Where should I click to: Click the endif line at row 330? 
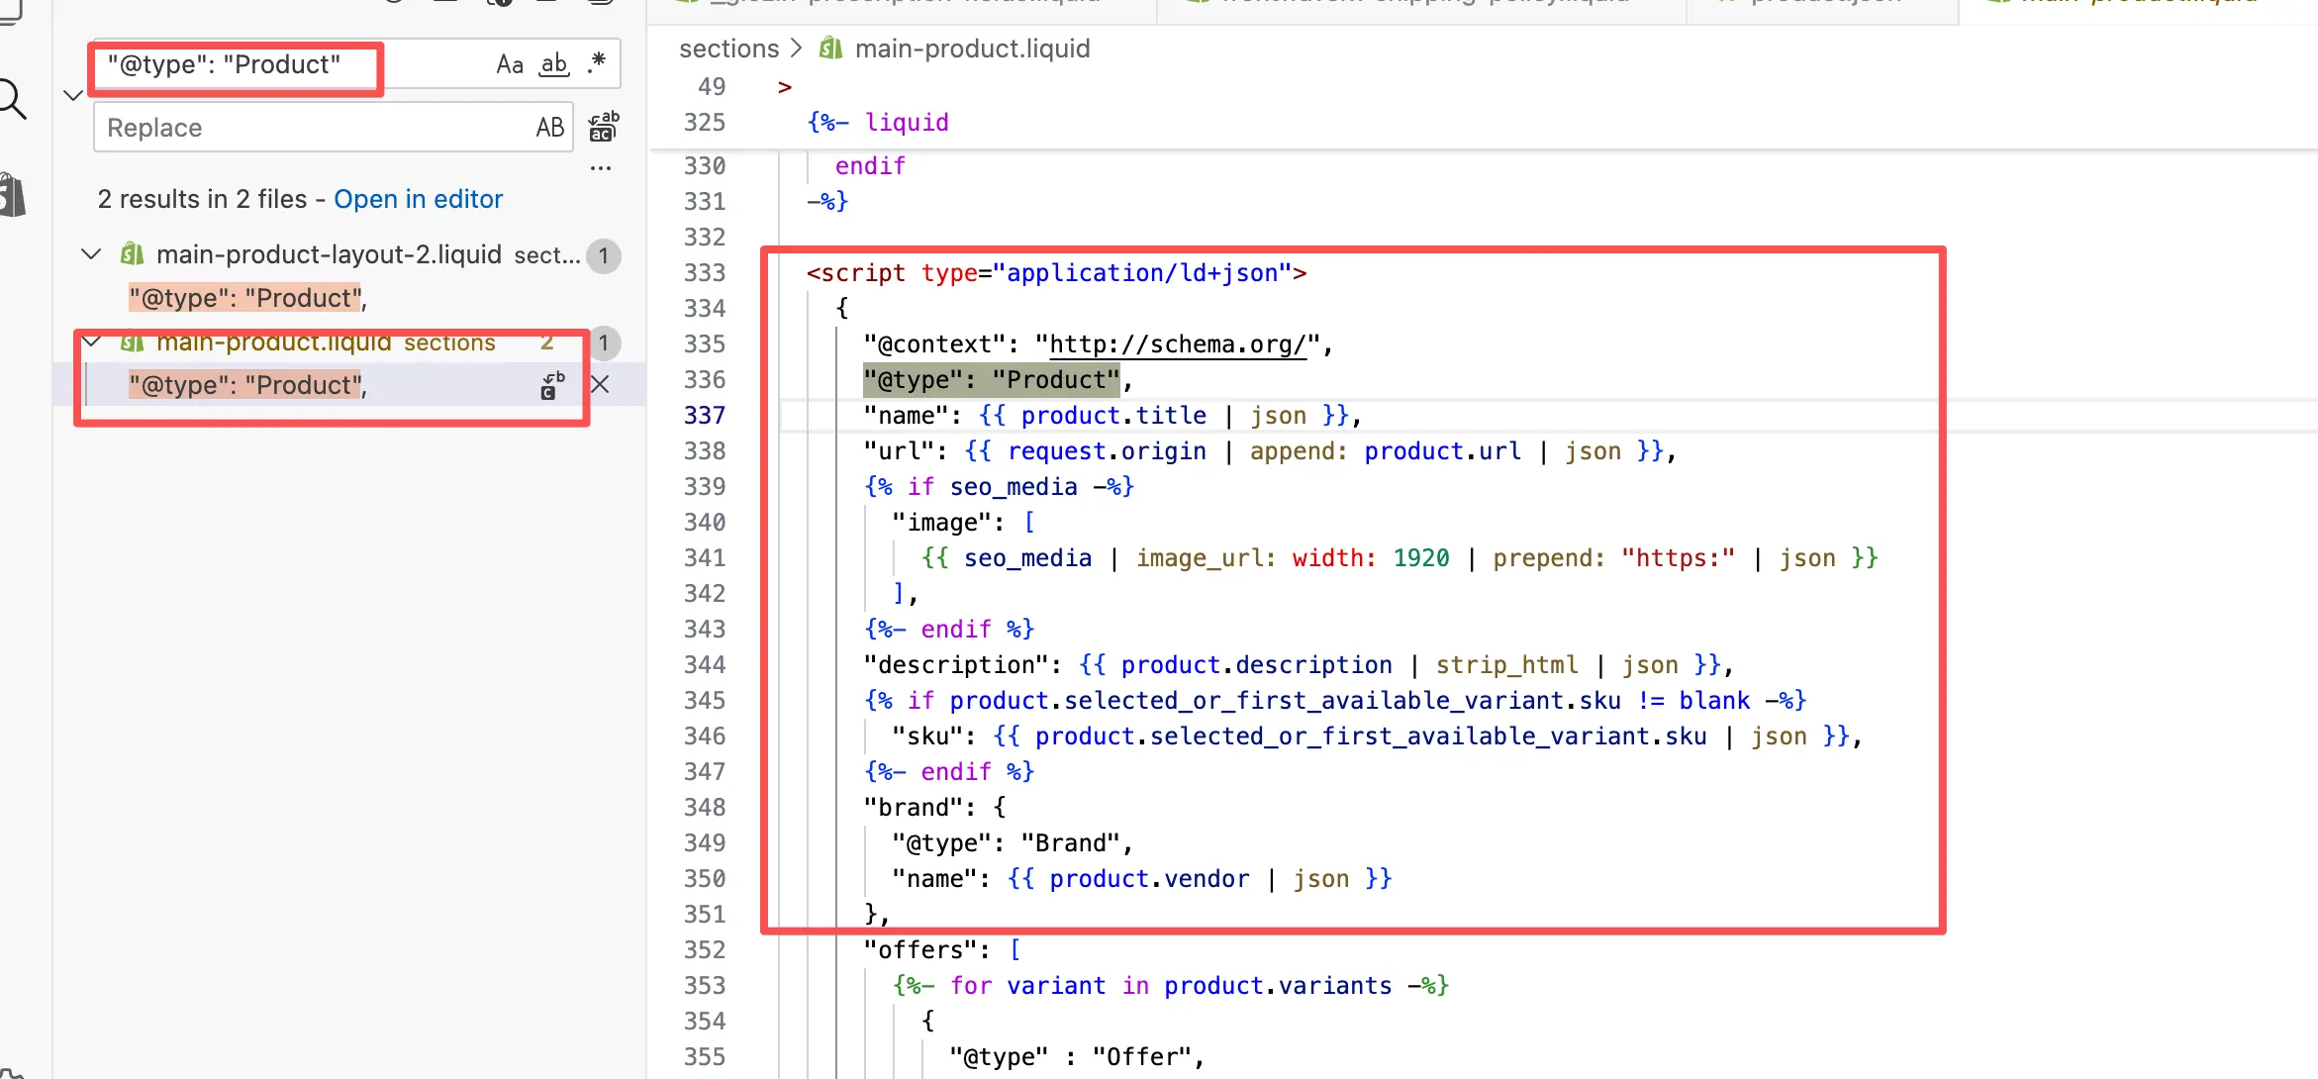click(x=870, y=165)
